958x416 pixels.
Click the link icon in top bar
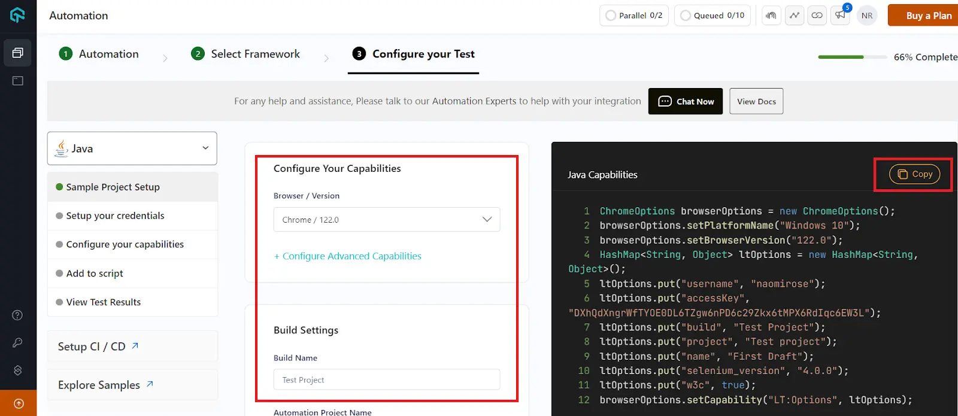(817, 16)
